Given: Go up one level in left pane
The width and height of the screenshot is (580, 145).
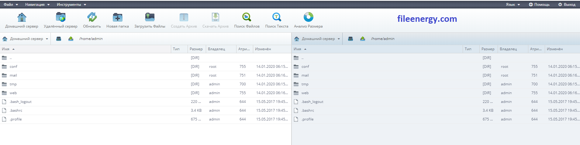Looking at the screenshot, I should tap(71, 39).
